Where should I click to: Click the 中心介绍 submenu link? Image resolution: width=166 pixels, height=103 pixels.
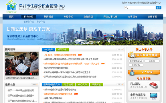[x=41, y=21]
